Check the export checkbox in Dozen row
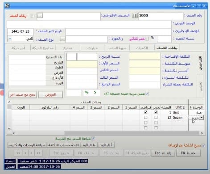 coord(156,118)
